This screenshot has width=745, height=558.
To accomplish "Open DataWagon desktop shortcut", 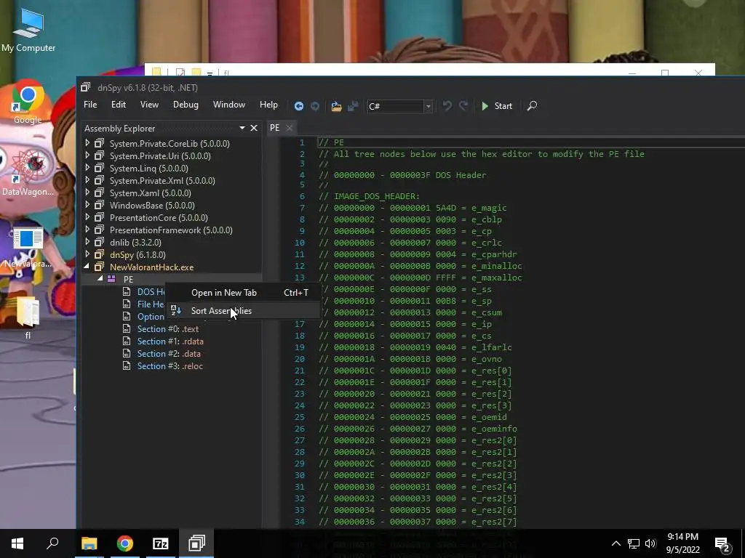I will (28, 173).
